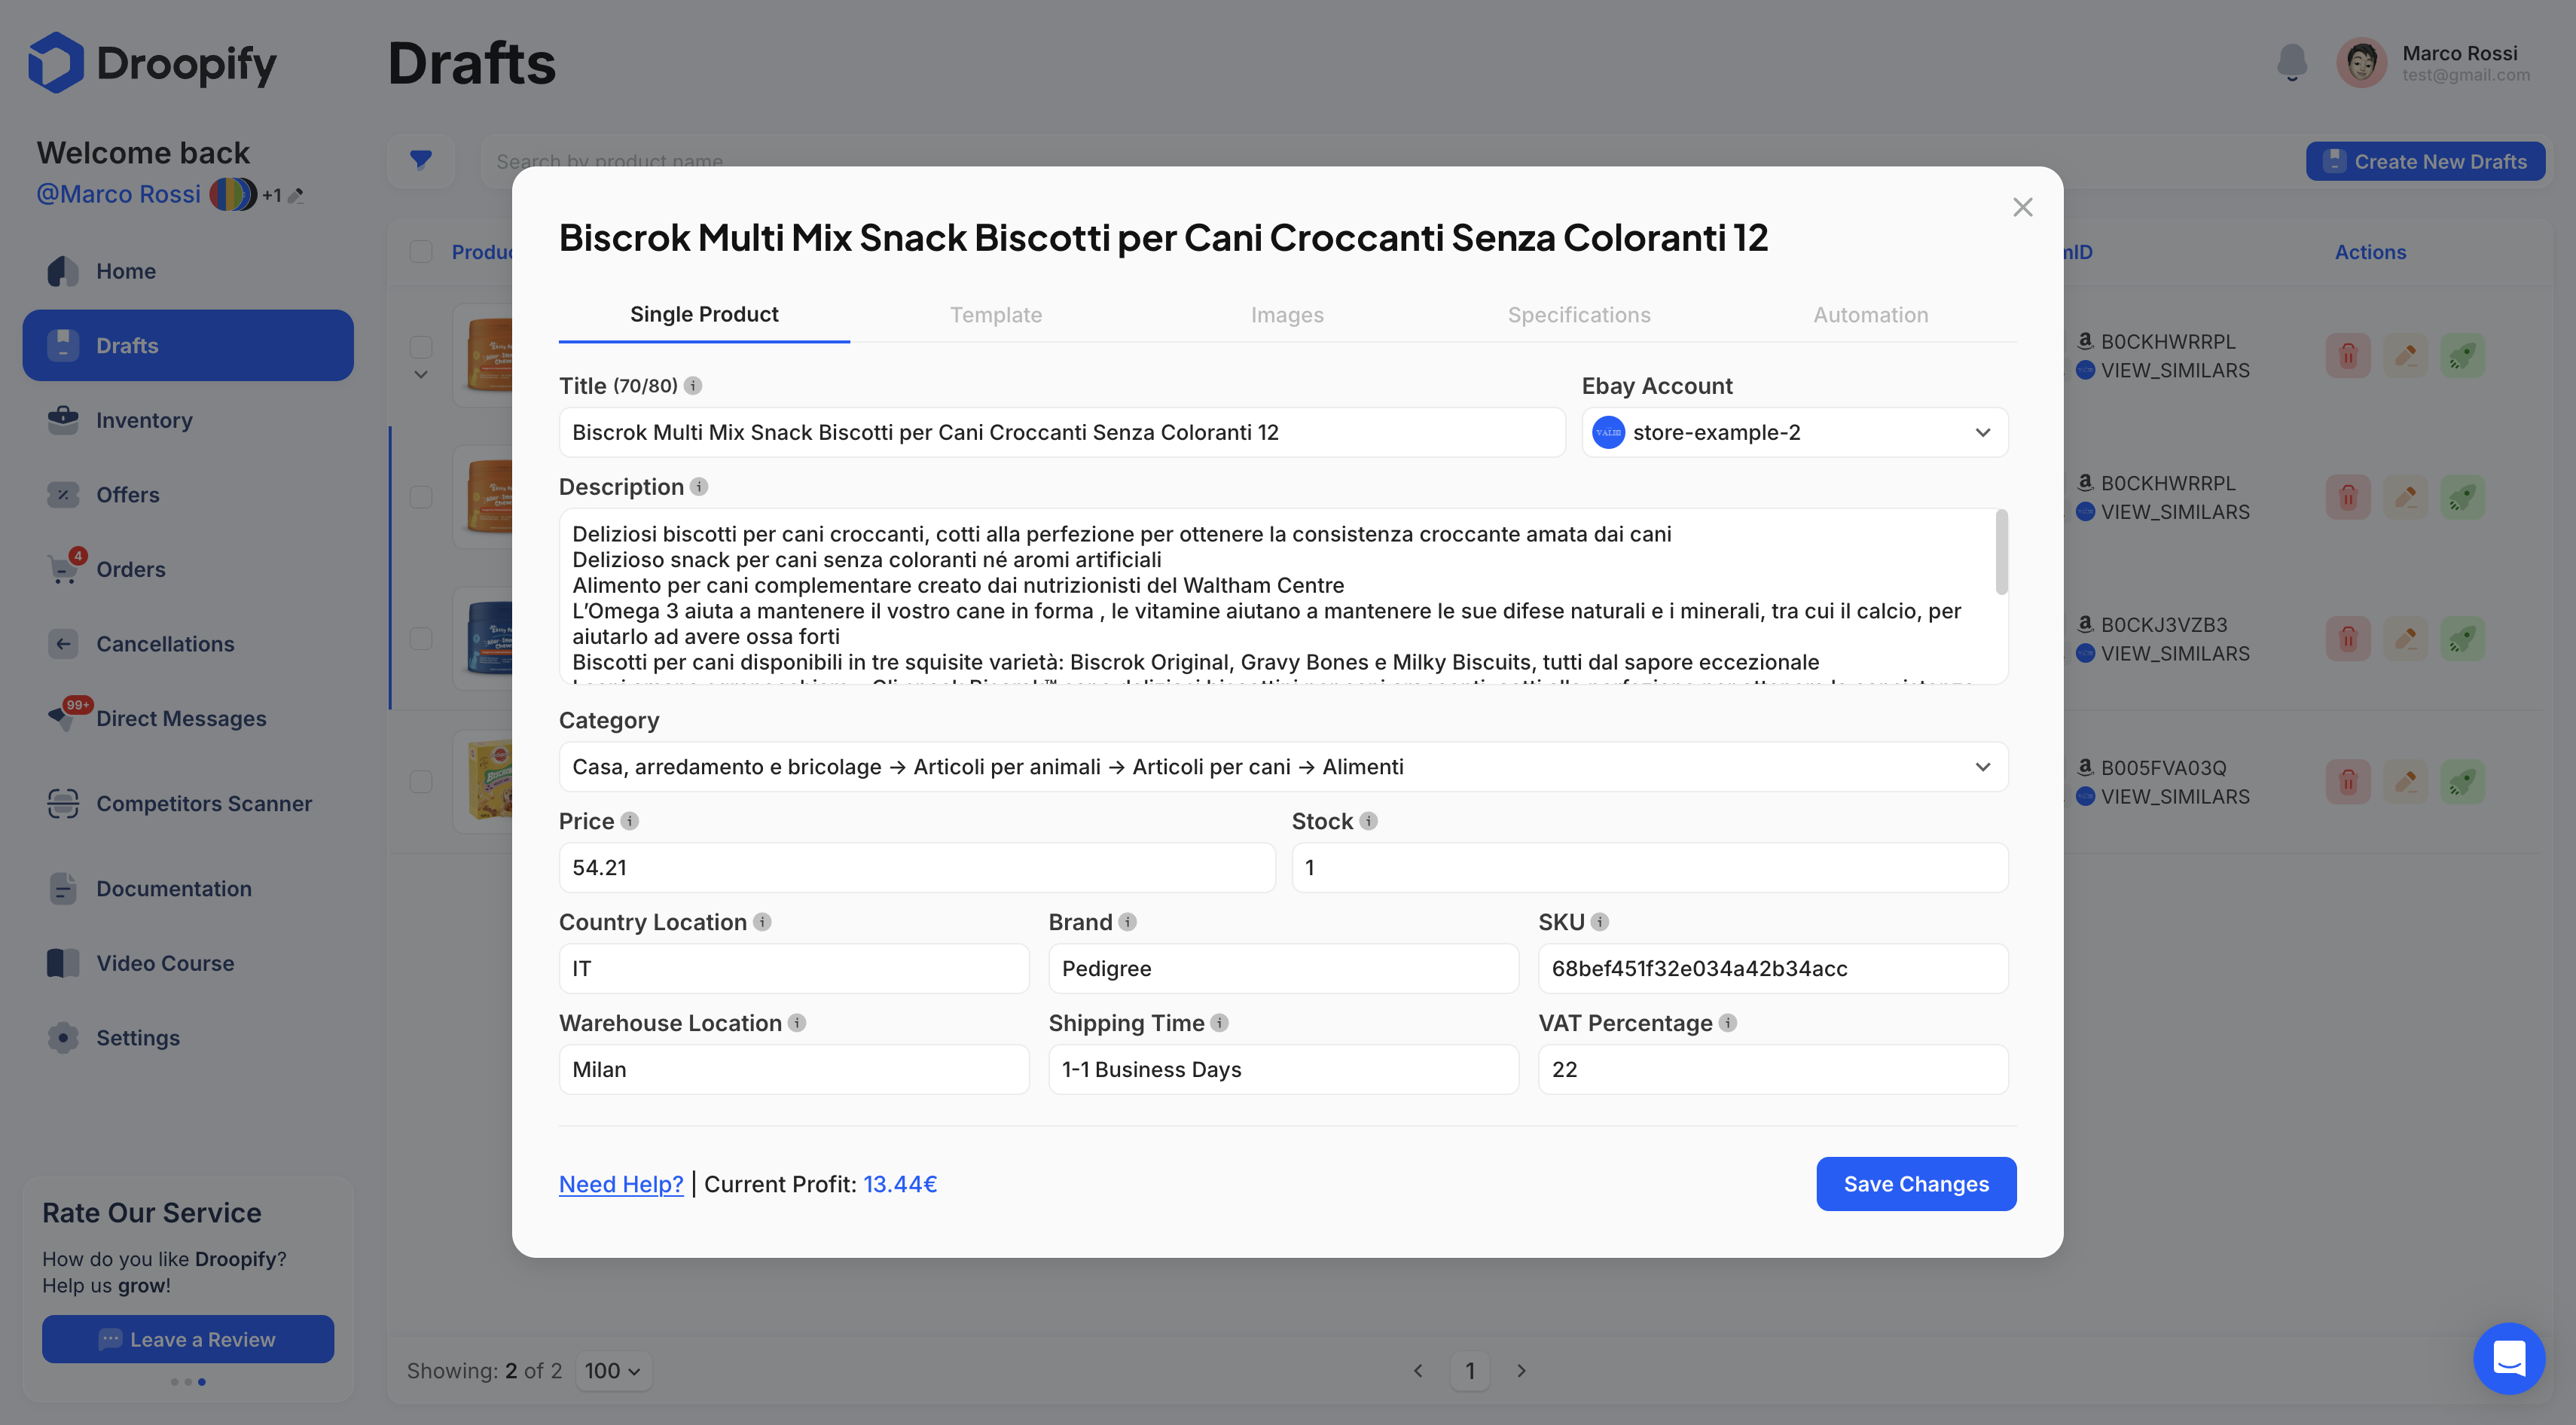Viewport: 2576px width, 1425px height.
Task: Open the Video Course page
Action: [188, 963]
